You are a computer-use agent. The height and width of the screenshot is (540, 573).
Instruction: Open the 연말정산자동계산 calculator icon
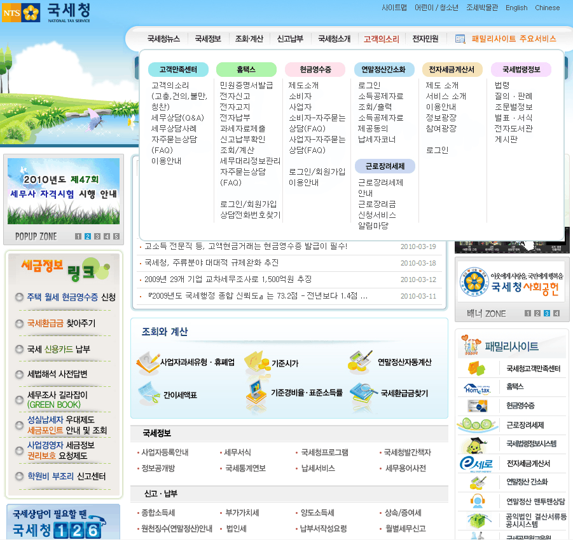pos(361,361)
